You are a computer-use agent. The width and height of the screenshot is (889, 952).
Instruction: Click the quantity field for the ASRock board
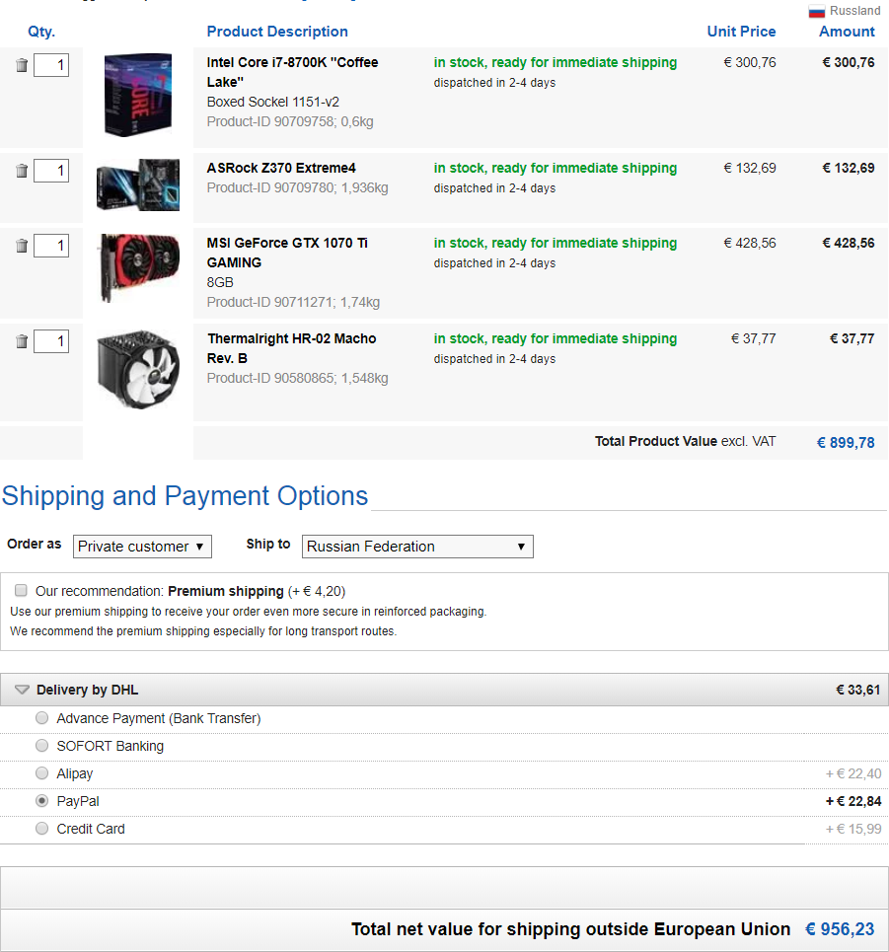pyautogui.click(x=51, y=171)
